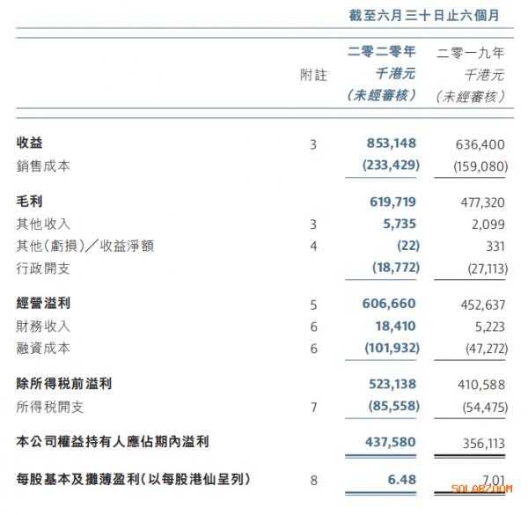Viewport: 528px width, 515px height.
Task: Select other income value 5,735
Action: pyautogui.click(x=400, y=224)
